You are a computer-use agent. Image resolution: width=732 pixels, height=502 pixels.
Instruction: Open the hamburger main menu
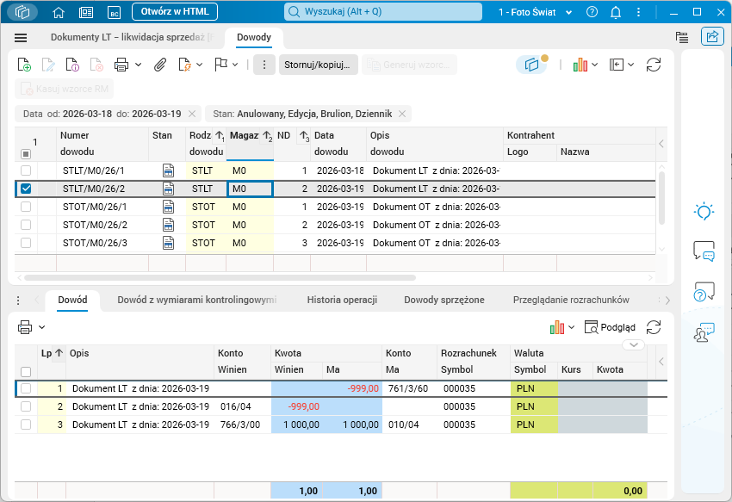22,38
